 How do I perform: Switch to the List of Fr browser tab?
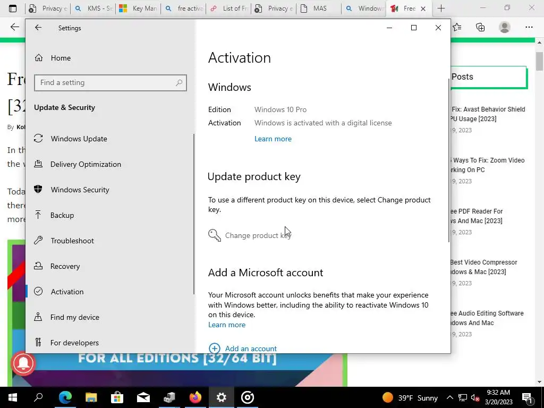[228, 8]
